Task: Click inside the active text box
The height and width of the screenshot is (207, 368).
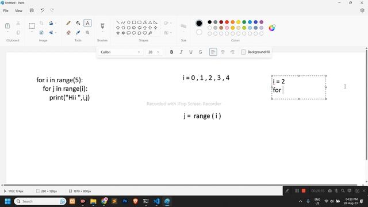Action: 299,87
